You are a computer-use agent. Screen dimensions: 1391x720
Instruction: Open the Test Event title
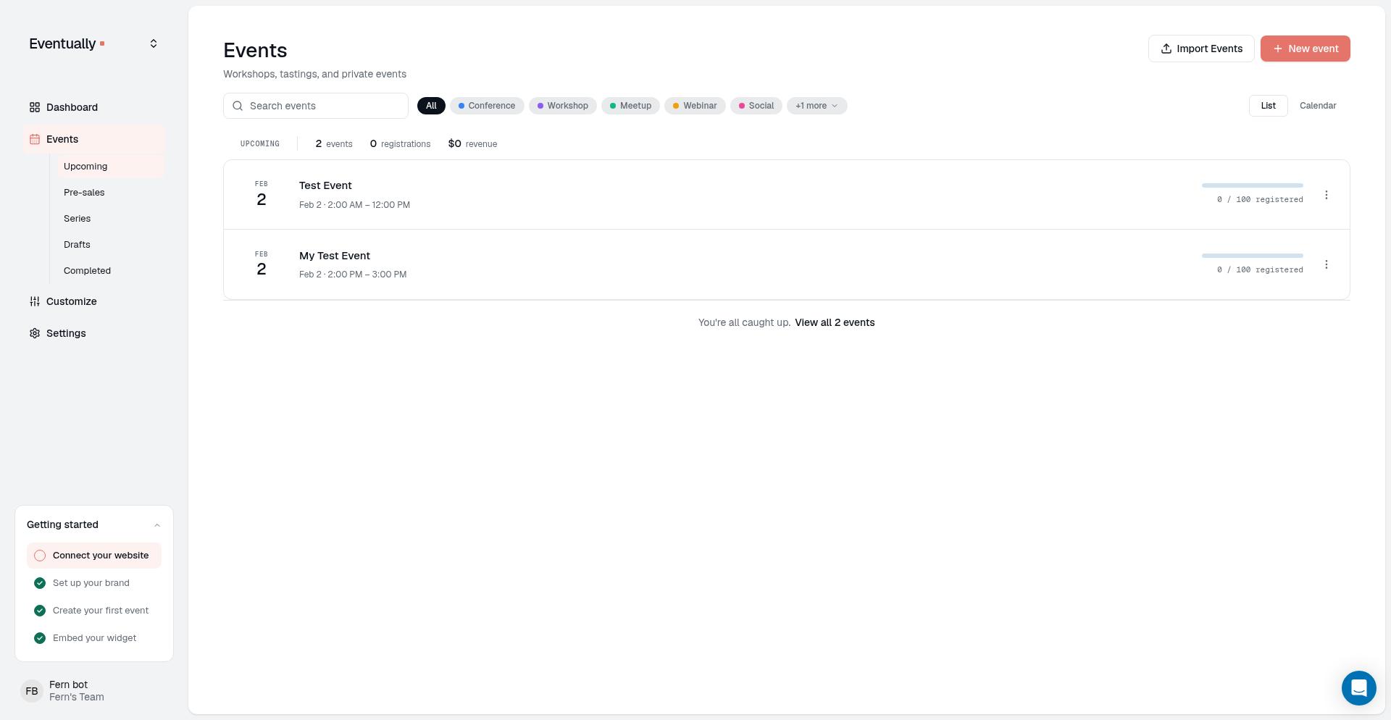tap(325, 185)
